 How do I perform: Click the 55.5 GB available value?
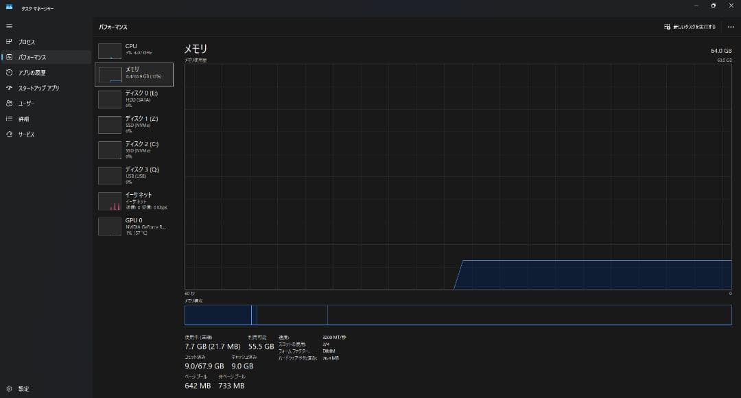(261, 347)
